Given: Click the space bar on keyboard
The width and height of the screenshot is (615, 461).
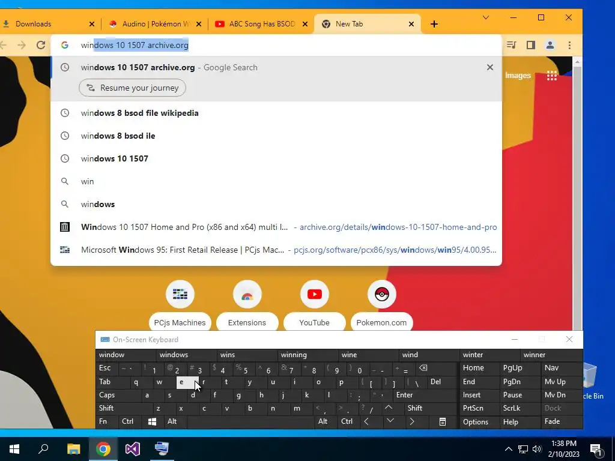Looking at the screenshot, I should point(252,422).
